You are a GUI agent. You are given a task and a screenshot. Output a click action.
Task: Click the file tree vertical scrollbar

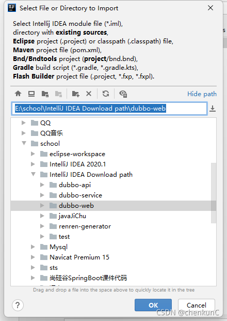(214, 193)
